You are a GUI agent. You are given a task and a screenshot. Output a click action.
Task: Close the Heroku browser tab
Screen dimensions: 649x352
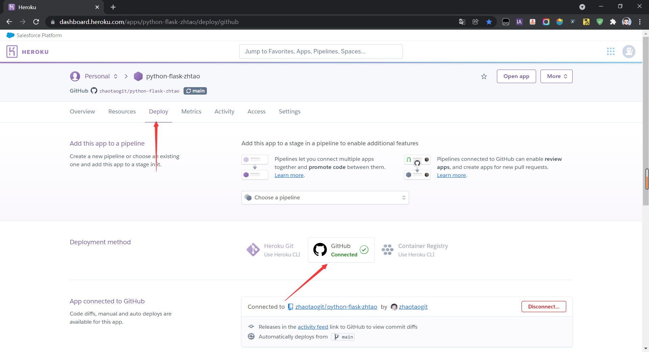tap(97, 7)
